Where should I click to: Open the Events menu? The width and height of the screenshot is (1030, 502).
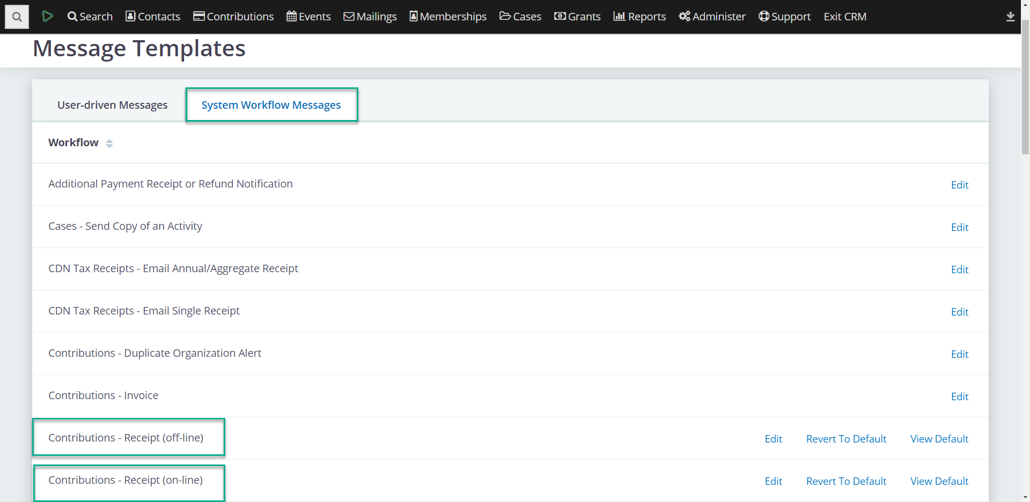coord(308,17)
